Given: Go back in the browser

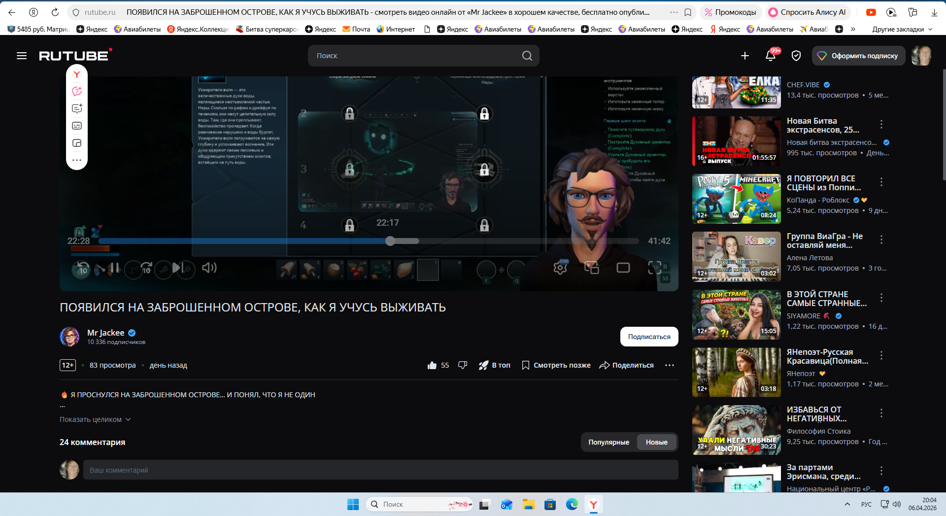Looking at the screenshot, I should (12, 12).
